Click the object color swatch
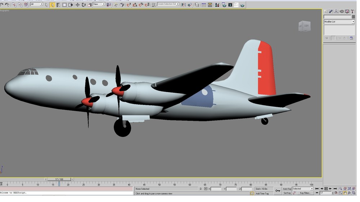This screenshot has width=360, height=202. click(354, 17)
